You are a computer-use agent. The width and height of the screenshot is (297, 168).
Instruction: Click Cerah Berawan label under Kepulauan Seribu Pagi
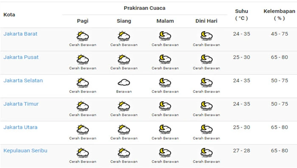(83, 162)
